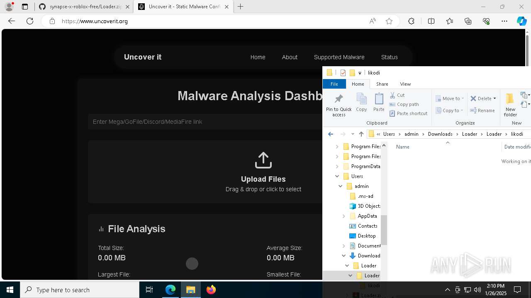Open the Copilot sidebar icon

tap(522, 21)
